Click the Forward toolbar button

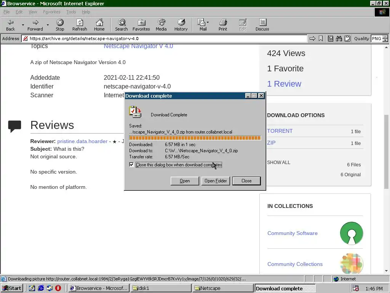pos(35,25)
